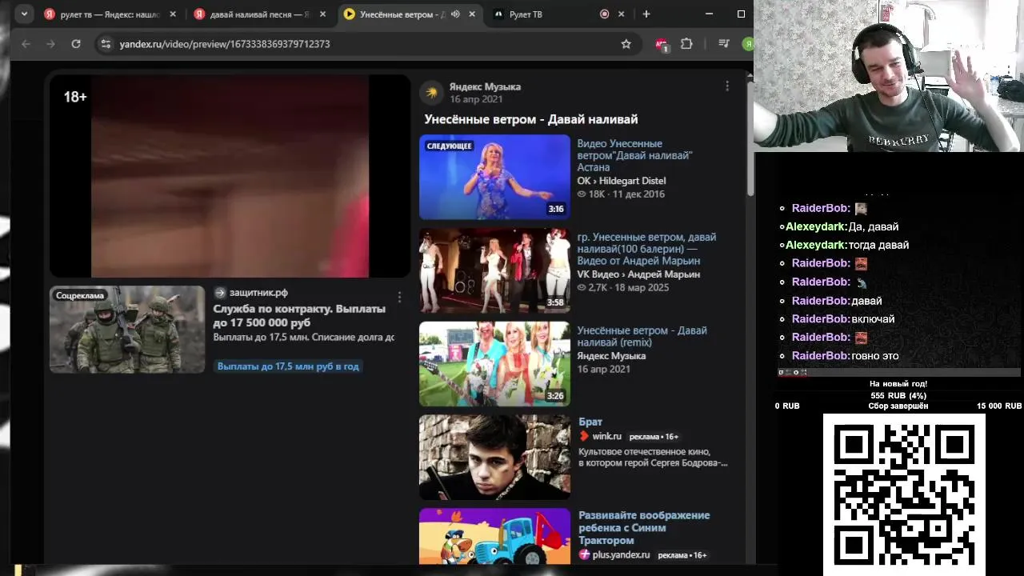Viewport: 1024px width, 576px height.
Task: Open the tab search dropdown arrow
Action: (24, 14)
